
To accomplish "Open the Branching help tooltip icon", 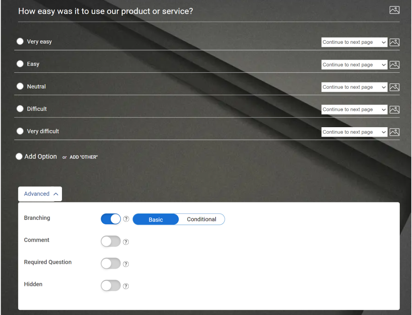I will tap(126, 219).
